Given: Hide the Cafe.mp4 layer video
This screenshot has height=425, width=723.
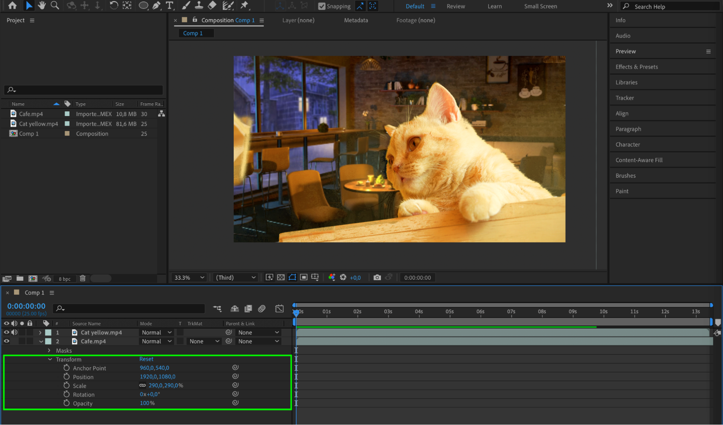Looking at the screenshot, I should click(7, 341).
